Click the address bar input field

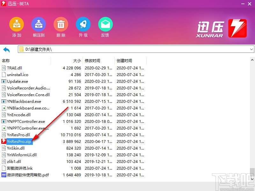tap(96, 49)
